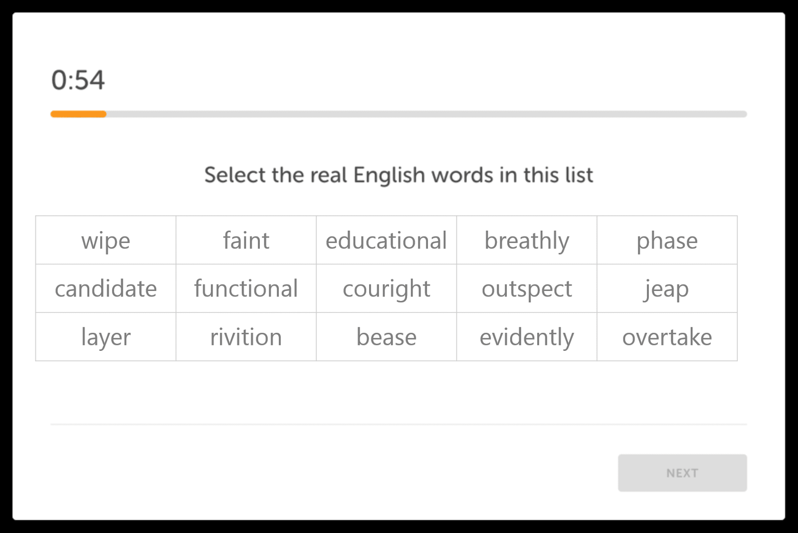This screenshot has height=533, width=798.
Task: Select the word "functional"
Action: [x=246, y=288]
